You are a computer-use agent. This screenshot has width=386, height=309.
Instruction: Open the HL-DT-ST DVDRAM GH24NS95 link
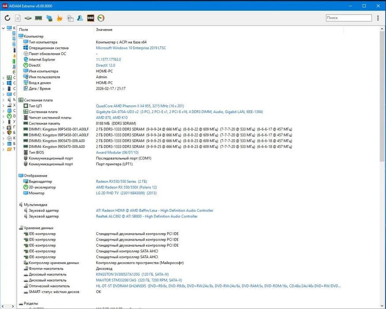click(x=218, y=286)
